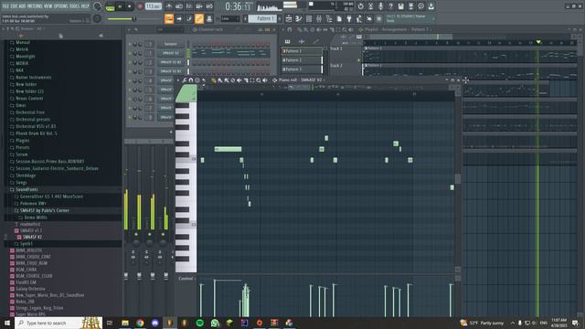The height and width of the screenshot is (329, 585).
Task: Open the Channel rack menu arrow
Action: [129, 29]
